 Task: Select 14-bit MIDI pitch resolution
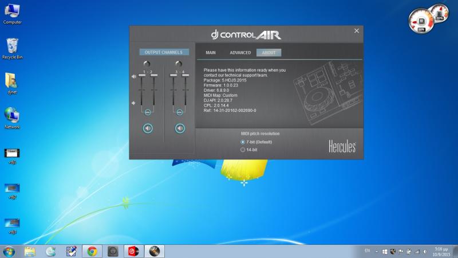point(243,150)
